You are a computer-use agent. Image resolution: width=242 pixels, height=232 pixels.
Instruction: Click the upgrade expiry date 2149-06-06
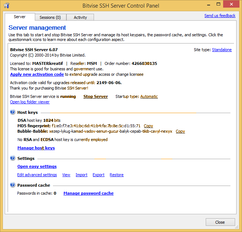[109, 83]
